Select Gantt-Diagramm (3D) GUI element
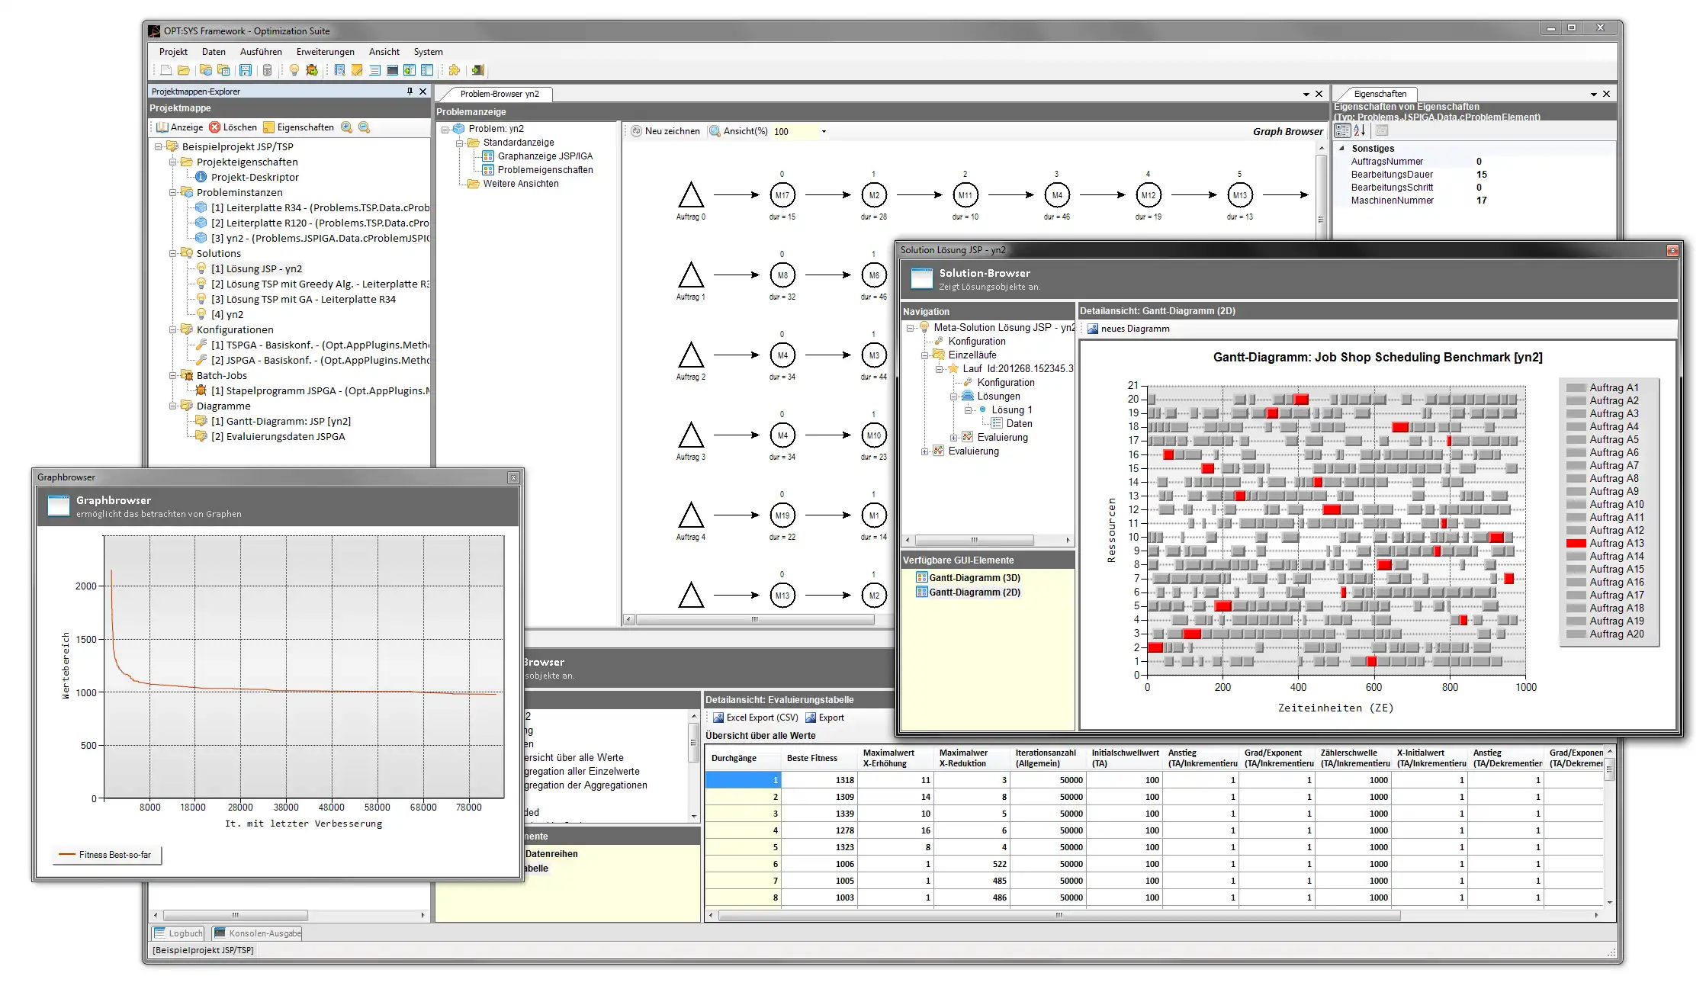The width and height of the screenshot is (1706, 989). point(974,578)
